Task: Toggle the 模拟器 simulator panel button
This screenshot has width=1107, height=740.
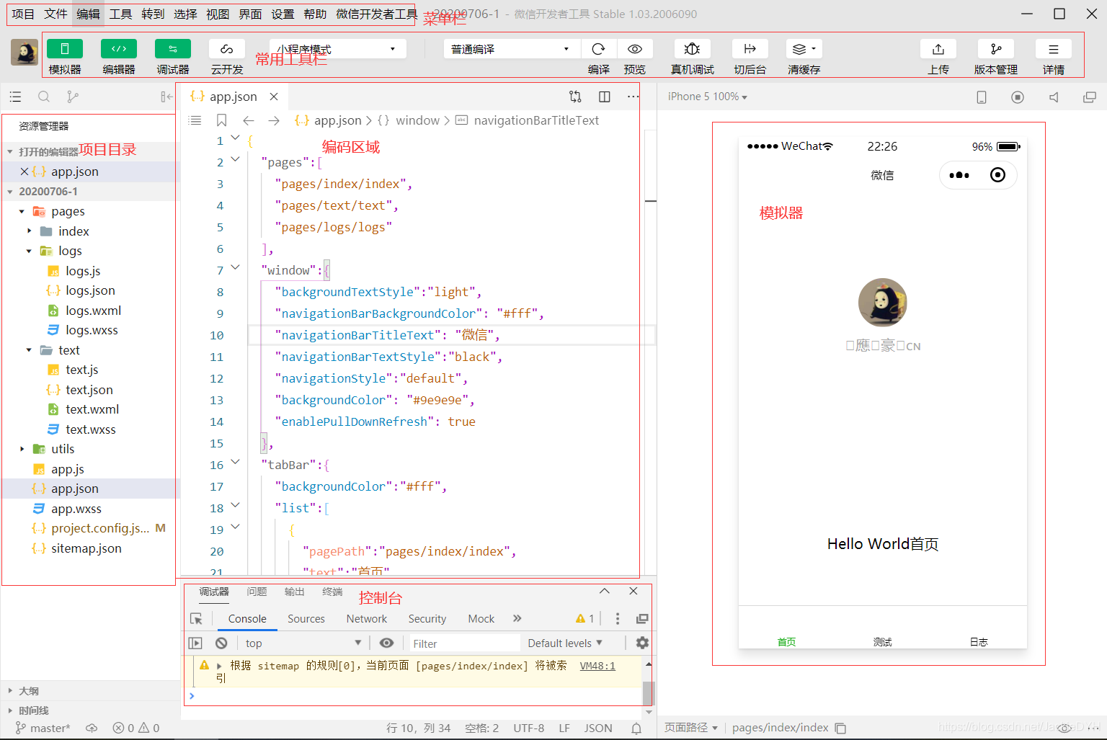Action: [65, 49]
